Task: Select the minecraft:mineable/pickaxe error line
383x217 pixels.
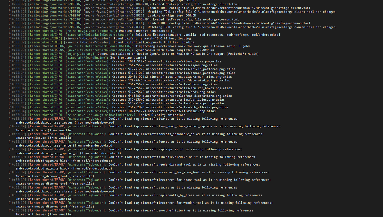Action: pos(133,157)
